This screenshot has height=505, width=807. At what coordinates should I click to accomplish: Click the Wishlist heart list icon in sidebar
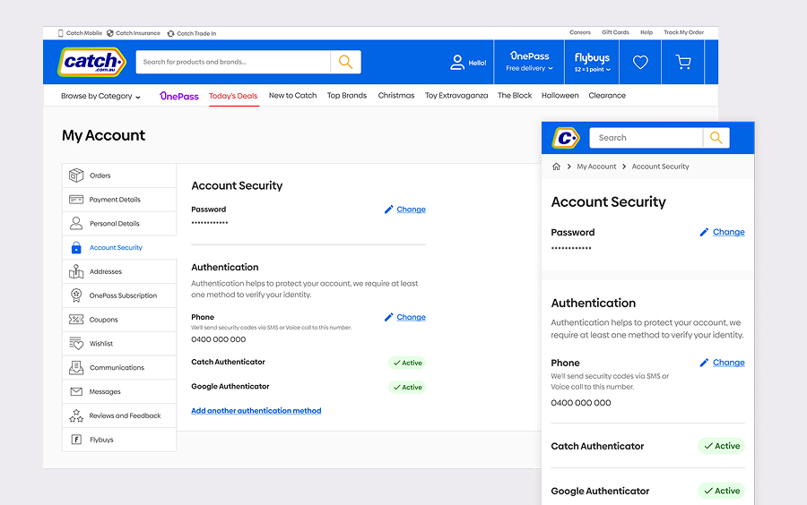pyautogui.click(x=76, y=343)
